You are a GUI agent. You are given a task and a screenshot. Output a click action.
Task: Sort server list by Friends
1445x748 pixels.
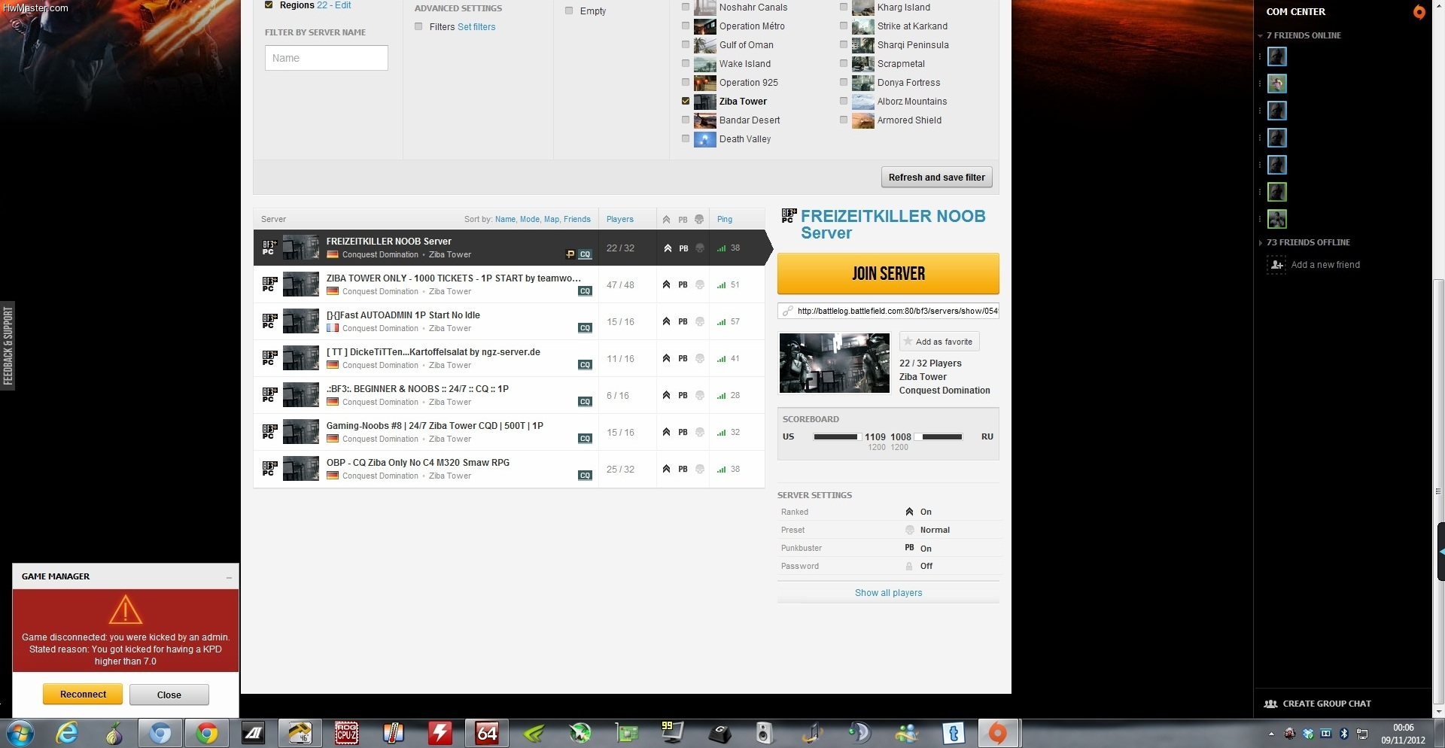577,220
